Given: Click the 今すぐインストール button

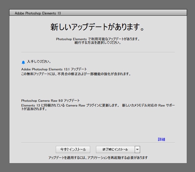Looking at the screenshot, I should click(x=73, y=149).
